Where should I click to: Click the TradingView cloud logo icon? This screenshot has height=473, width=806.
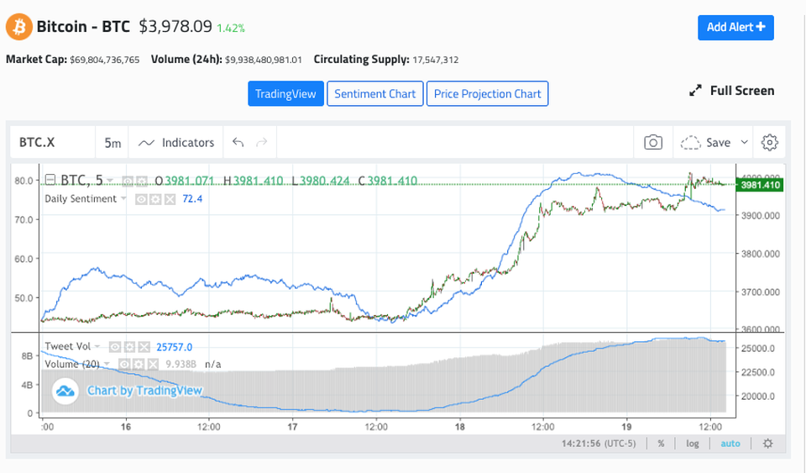pyautogui.click(x=65, y=391)
